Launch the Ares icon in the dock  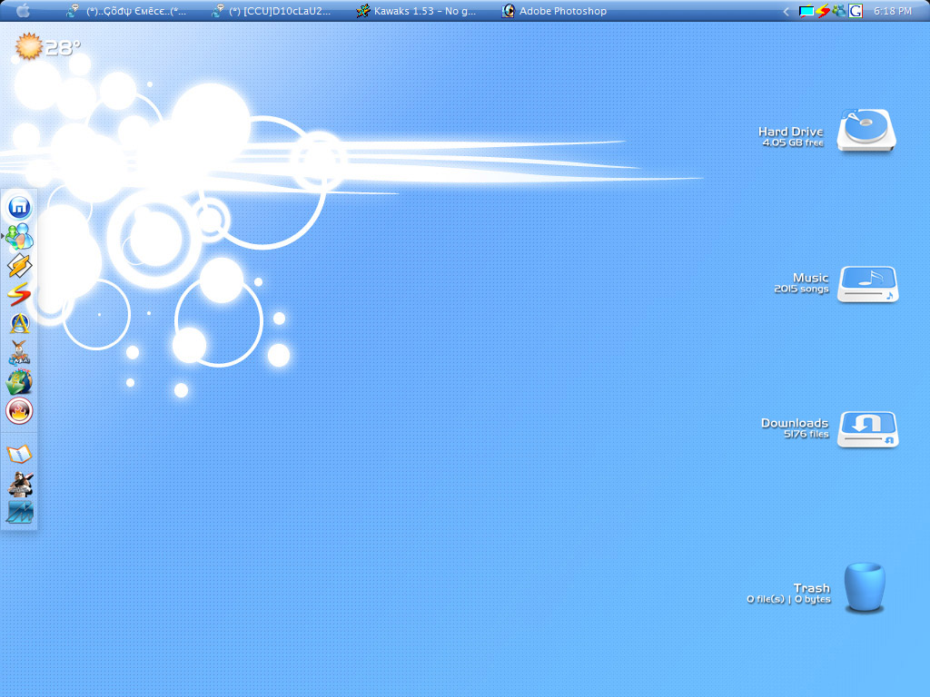tap(20, 323)
